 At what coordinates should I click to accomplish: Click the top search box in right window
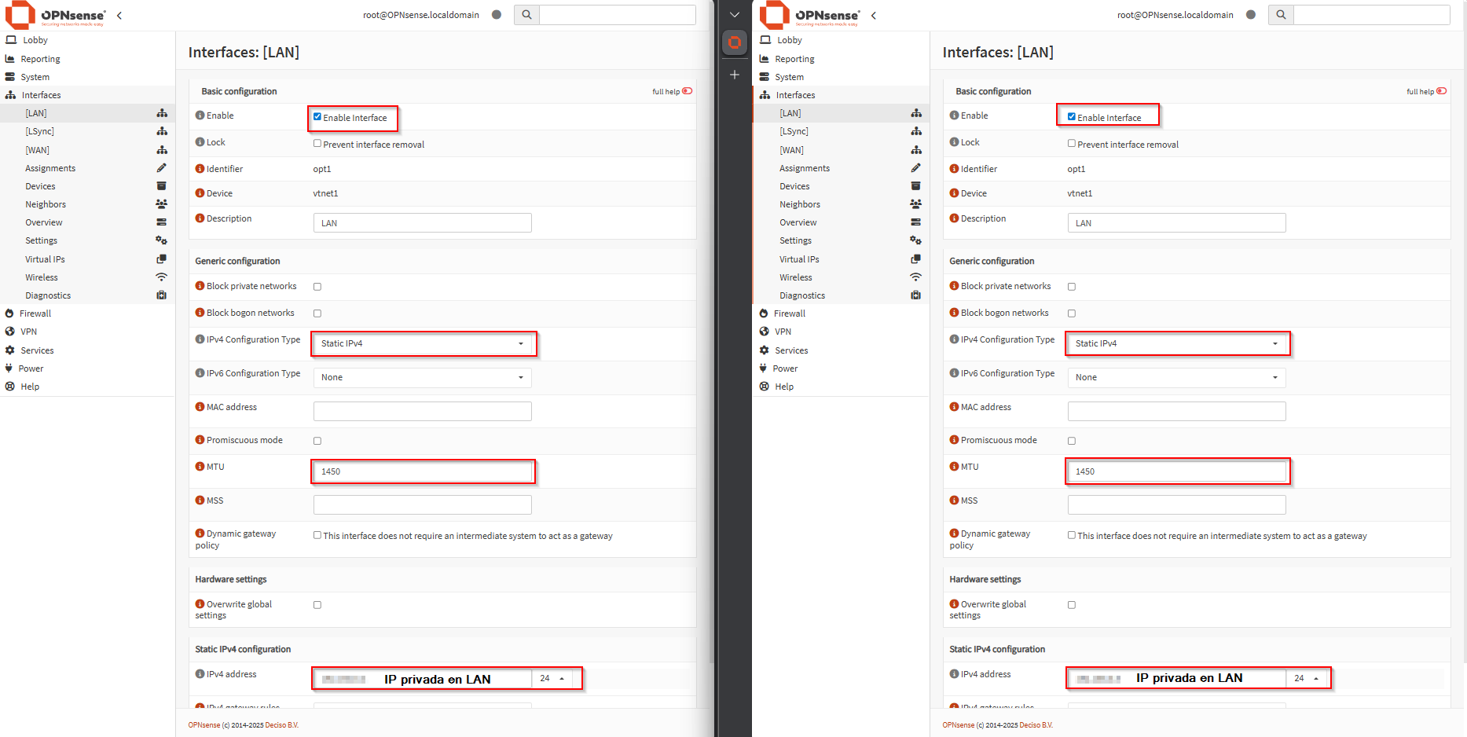pos(1372,14)
